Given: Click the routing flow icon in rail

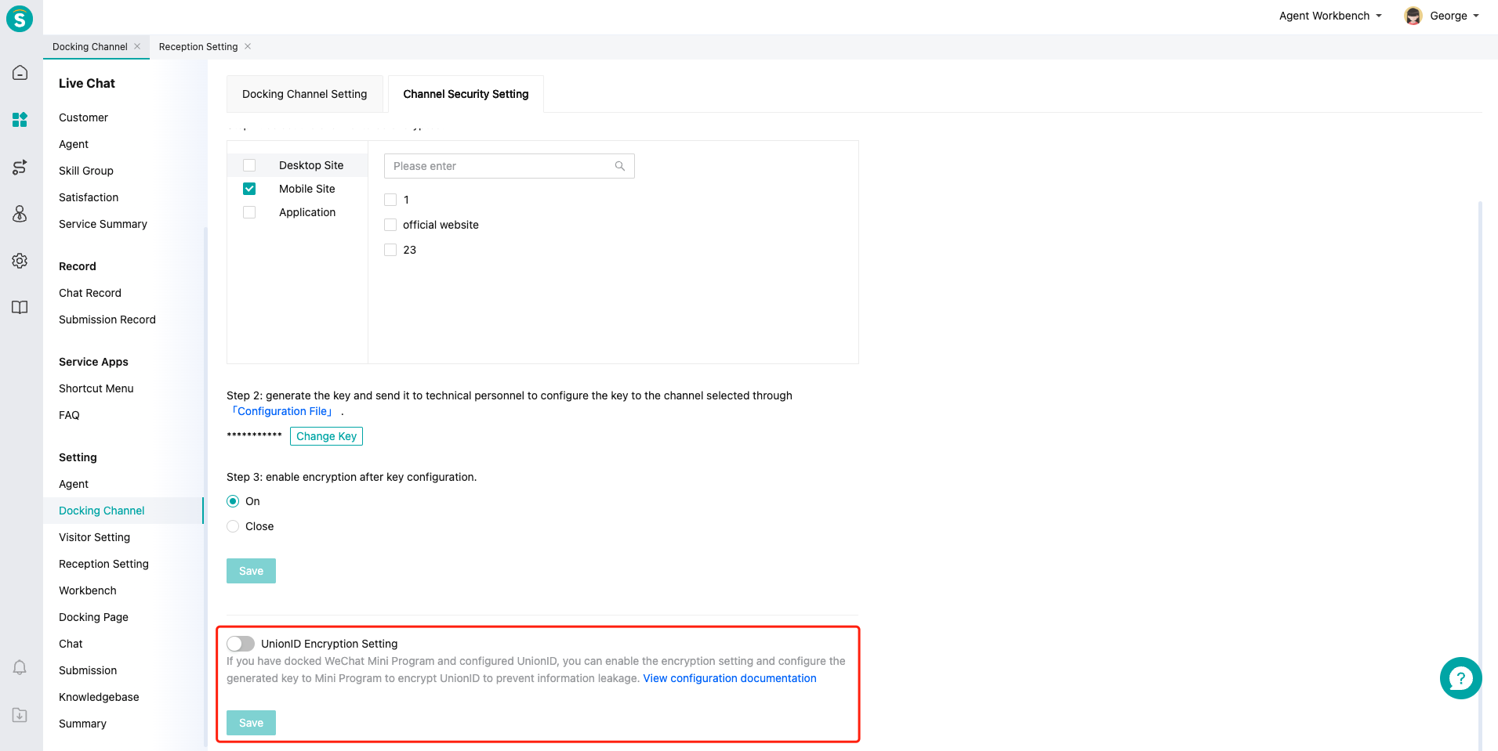Looking at the screenshot, I should [20, 167].
